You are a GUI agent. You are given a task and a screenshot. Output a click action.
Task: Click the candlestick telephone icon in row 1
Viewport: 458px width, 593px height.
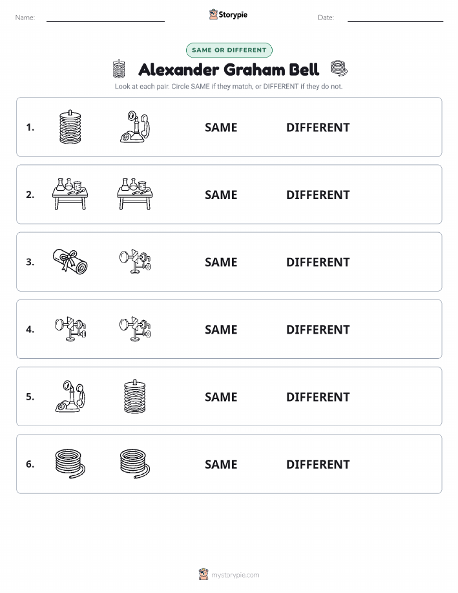[135, 127]
